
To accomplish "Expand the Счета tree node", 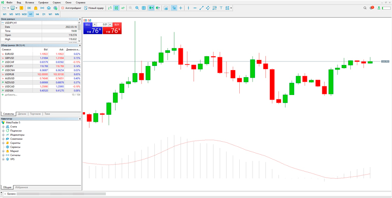I will [3, 127].
